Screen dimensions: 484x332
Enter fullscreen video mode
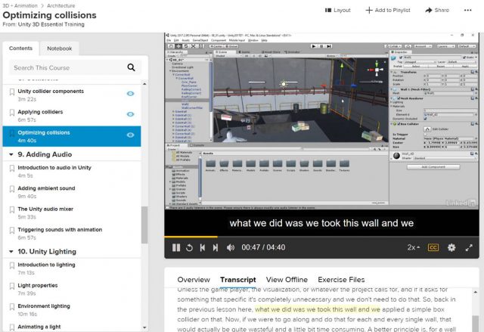point(469,247)
